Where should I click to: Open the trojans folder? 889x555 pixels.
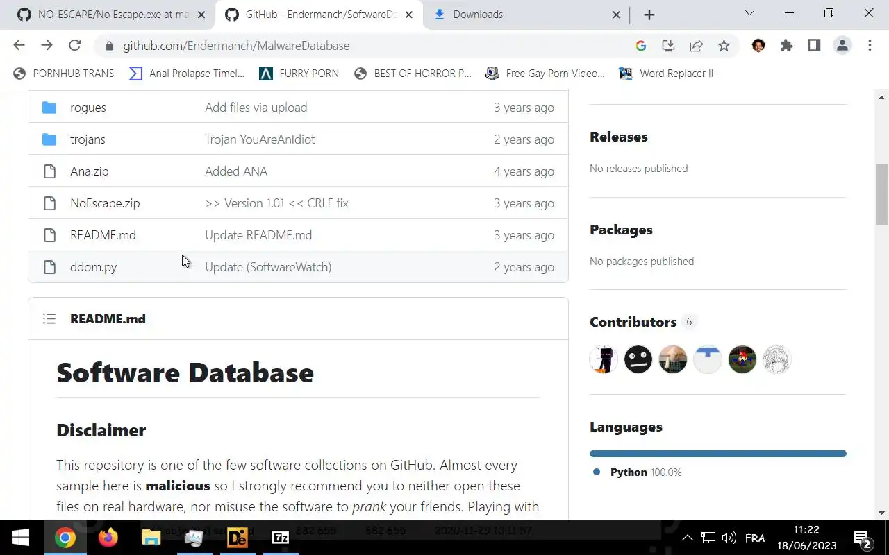pos(88,139)
